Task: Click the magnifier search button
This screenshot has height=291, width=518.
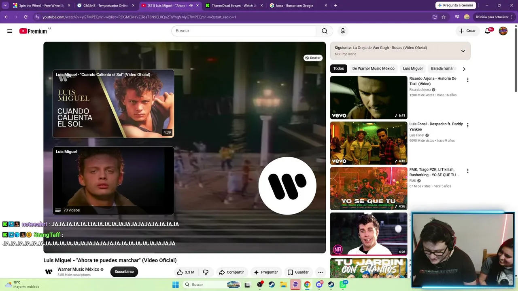Action: (325, 31)
